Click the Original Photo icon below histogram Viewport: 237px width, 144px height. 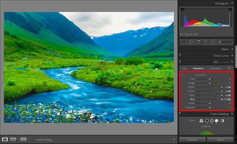coord(182,34)
